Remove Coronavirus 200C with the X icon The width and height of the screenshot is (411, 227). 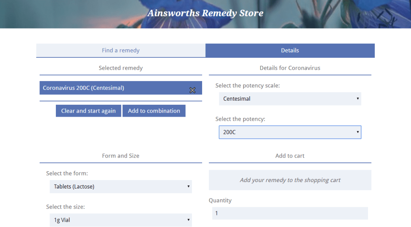pos(192,90)
